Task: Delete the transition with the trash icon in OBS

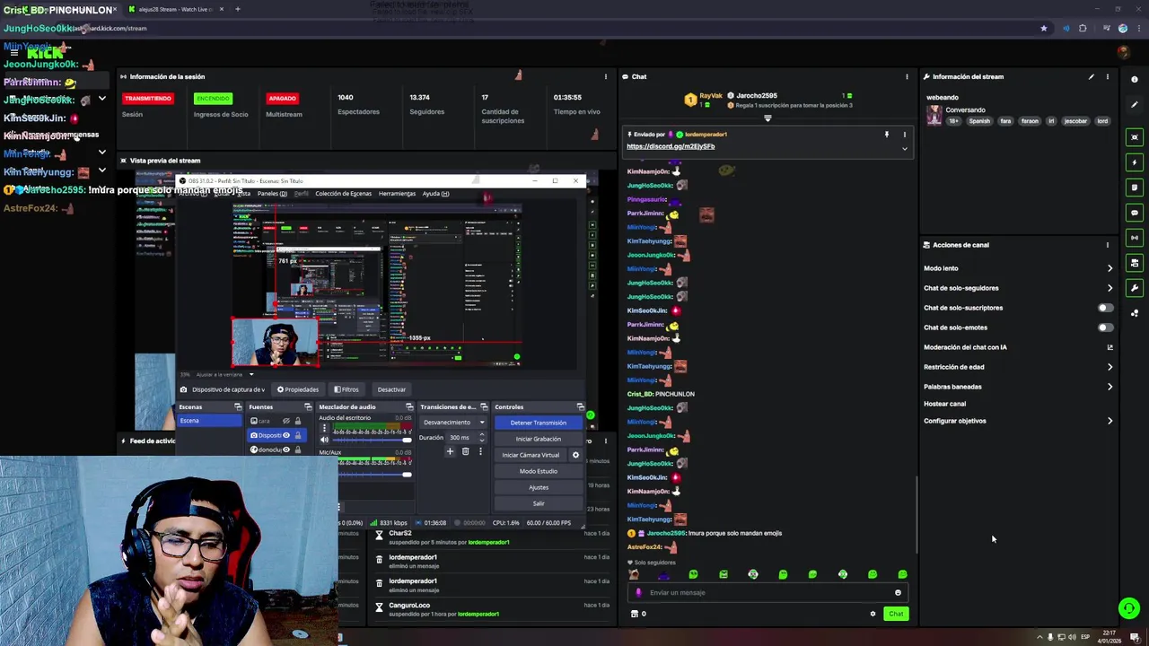Action: coord(465,451)
